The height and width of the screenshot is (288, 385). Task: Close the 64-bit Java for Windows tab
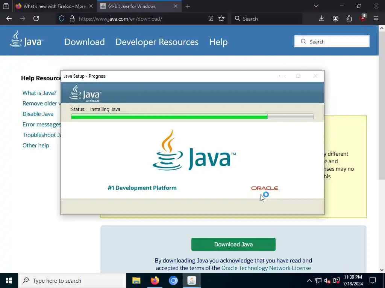[x=176, y=6]
